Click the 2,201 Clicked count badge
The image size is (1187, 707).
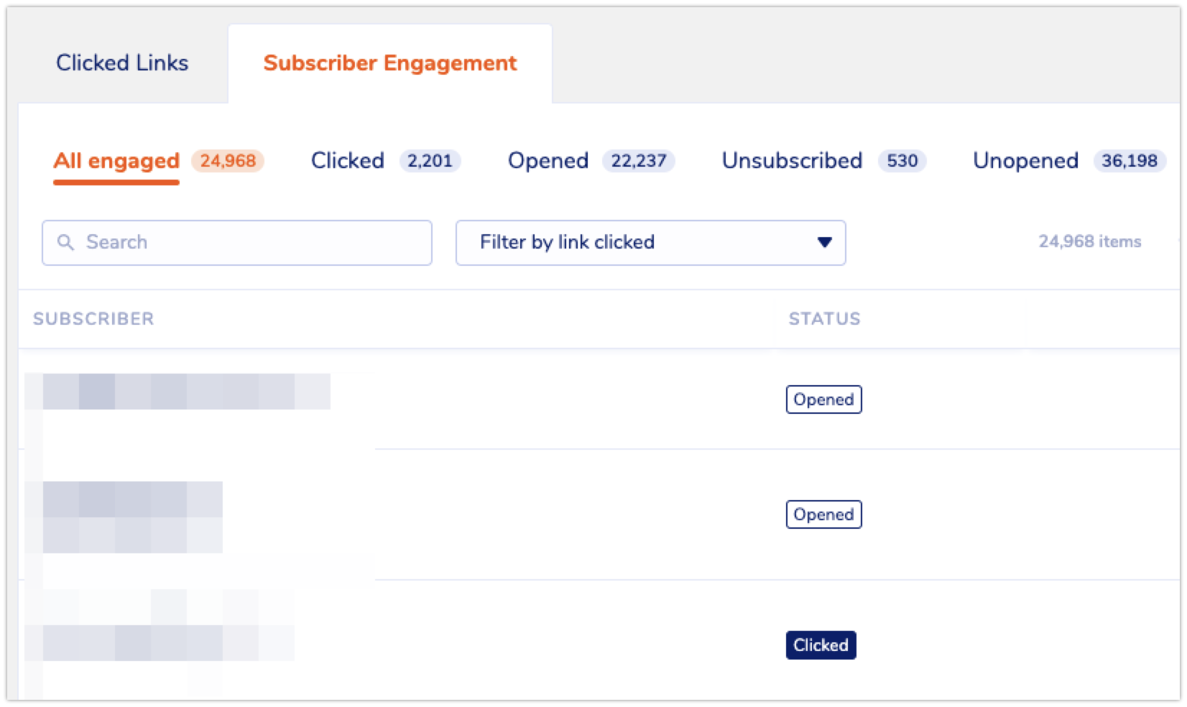[430, 161]
